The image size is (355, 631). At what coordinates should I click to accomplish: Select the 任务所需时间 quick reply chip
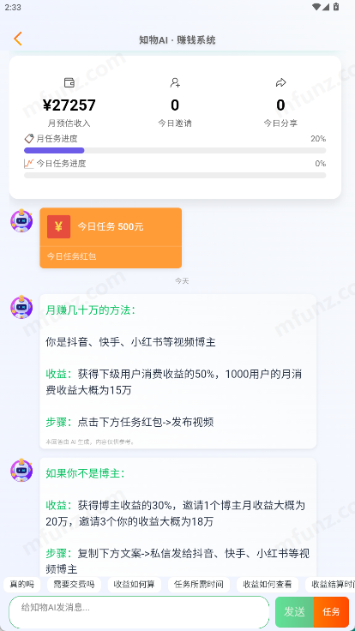[199, 585]
